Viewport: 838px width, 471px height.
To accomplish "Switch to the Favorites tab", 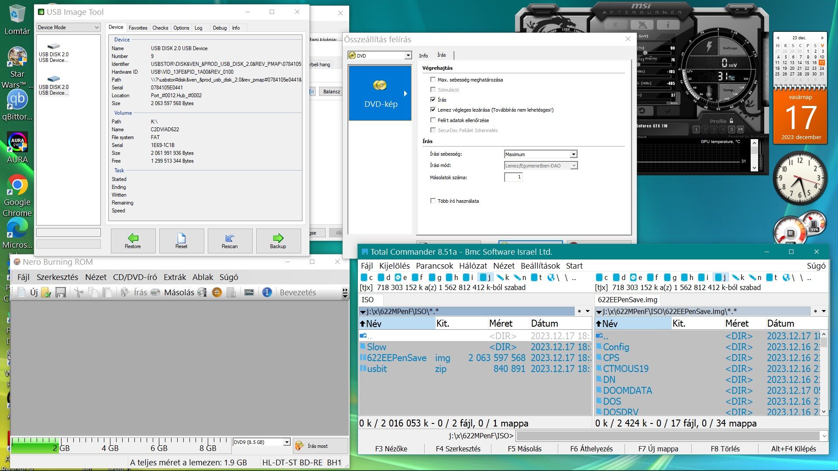I will [x=138, y=28].
